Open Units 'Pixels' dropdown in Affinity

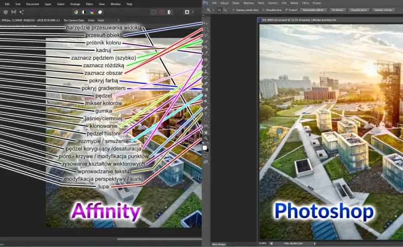point(108,20)
